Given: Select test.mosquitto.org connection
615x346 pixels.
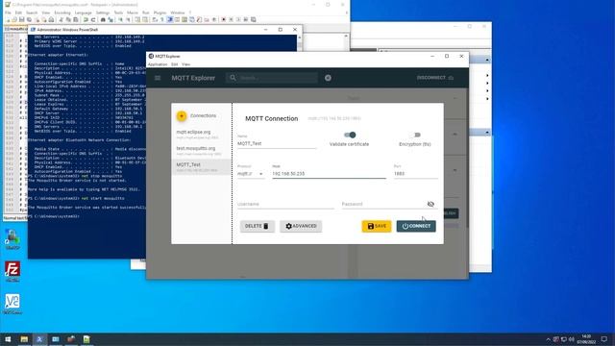Looking at the screenshot, I should click(202, 151).
